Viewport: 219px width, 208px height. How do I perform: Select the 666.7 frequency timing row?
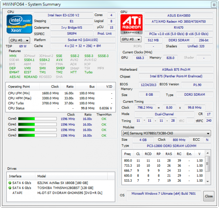164,170
